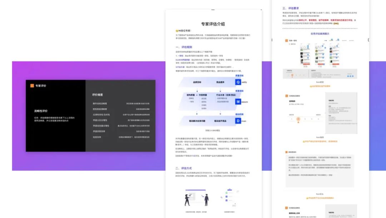Click the three-phone screenshot comparison image
This screenshot has width=386, height=218.
[x=320, y=55]
